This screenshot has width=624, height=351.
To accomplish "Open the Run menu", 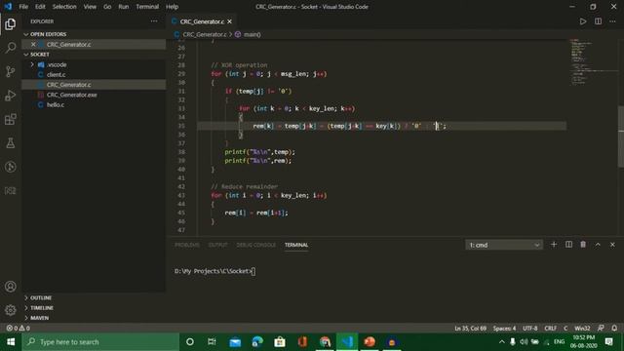I will tap(124, 7).
